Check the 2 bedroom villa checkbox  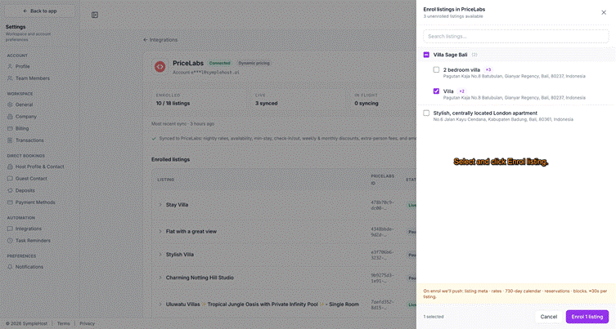click(436, 69)
